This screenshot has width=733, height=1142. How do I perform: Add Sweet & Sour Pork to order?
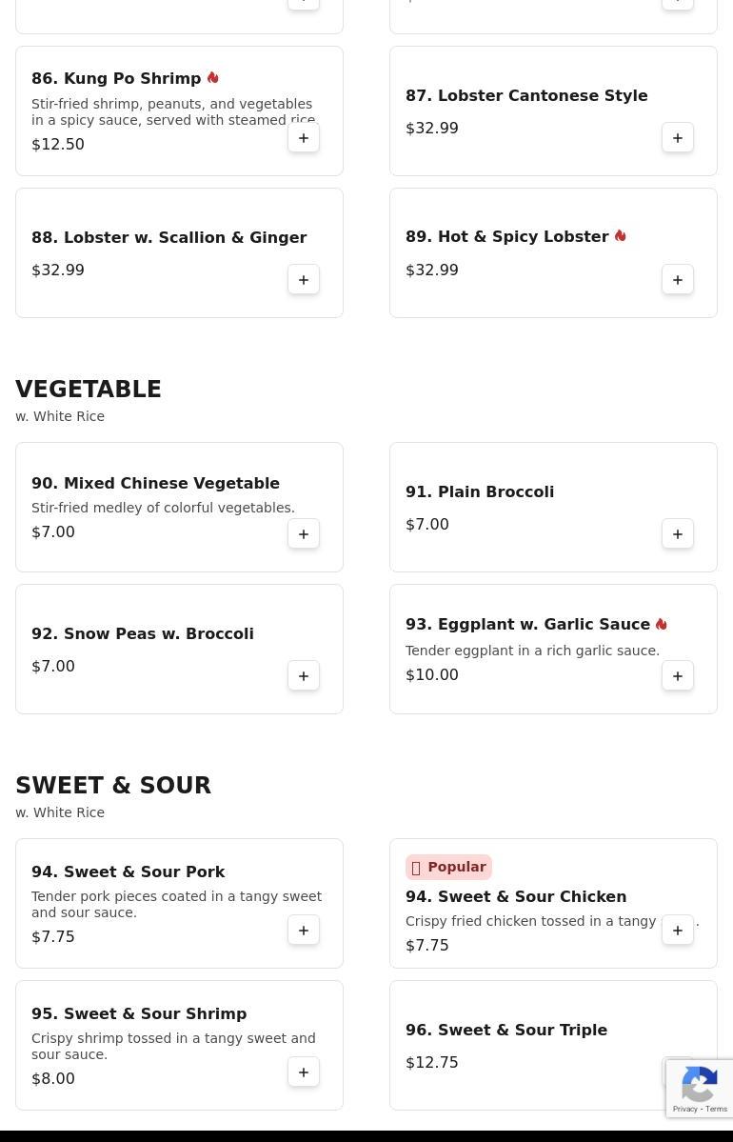[x=304, y=930]
